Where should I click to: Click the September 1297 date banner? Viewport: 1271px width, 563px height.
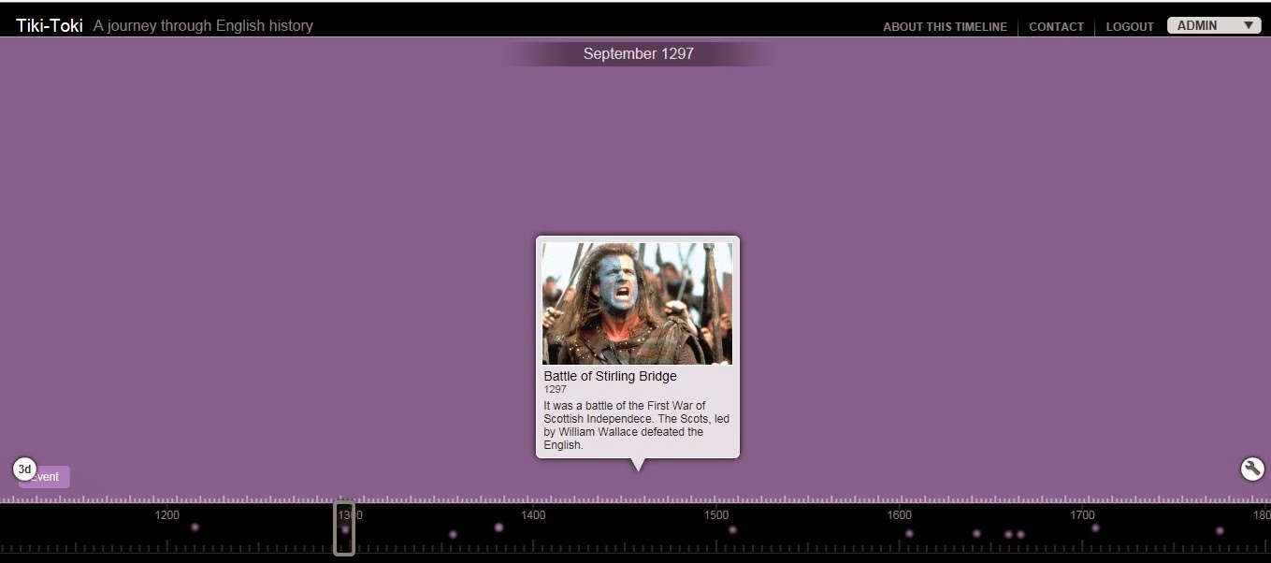pos(639,53)
